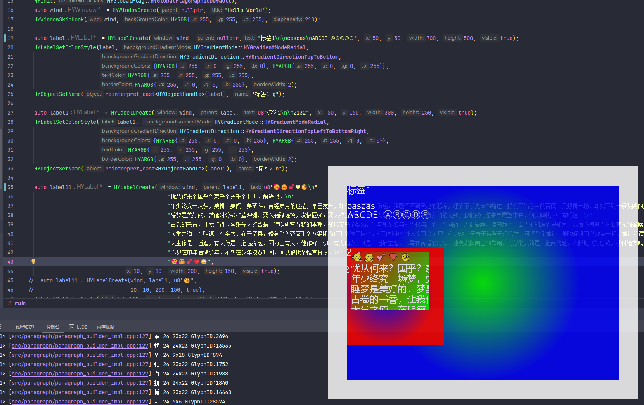Click the label11 variable on line 35
This screenshot has width=644, height=405.
pyautogui.click(x=61, y=187)
